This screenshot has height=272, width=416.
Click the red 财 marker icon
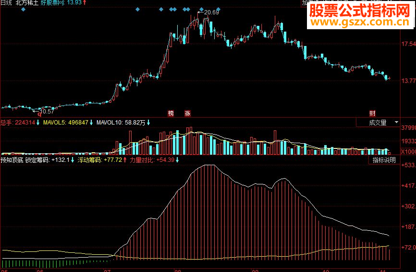pos(372,113)
